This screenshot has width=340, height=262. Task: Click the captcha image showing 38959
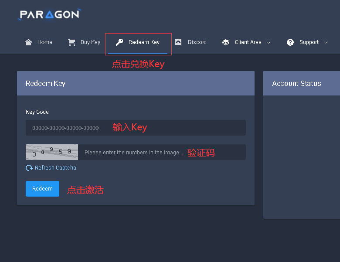coord(52,152)
